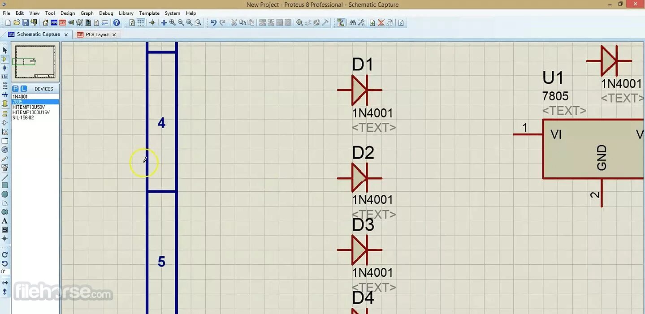The image size is (645, 314).
Task: Click the New Project icon
Action: coord(8,23)
